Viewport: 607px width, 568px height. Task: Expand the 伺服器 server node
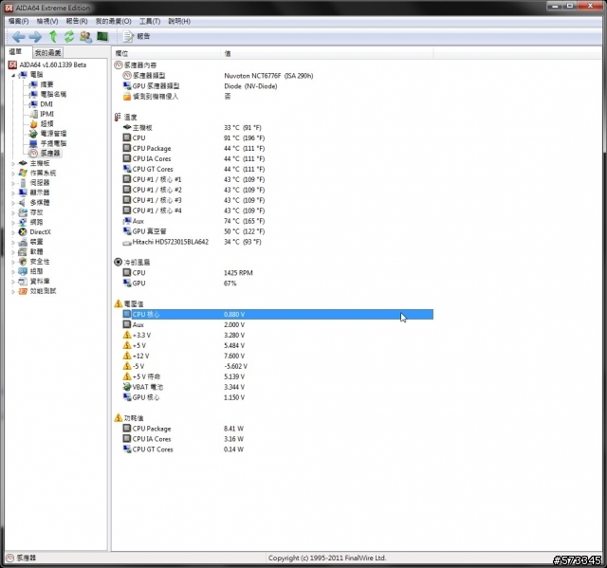(13, 183)
